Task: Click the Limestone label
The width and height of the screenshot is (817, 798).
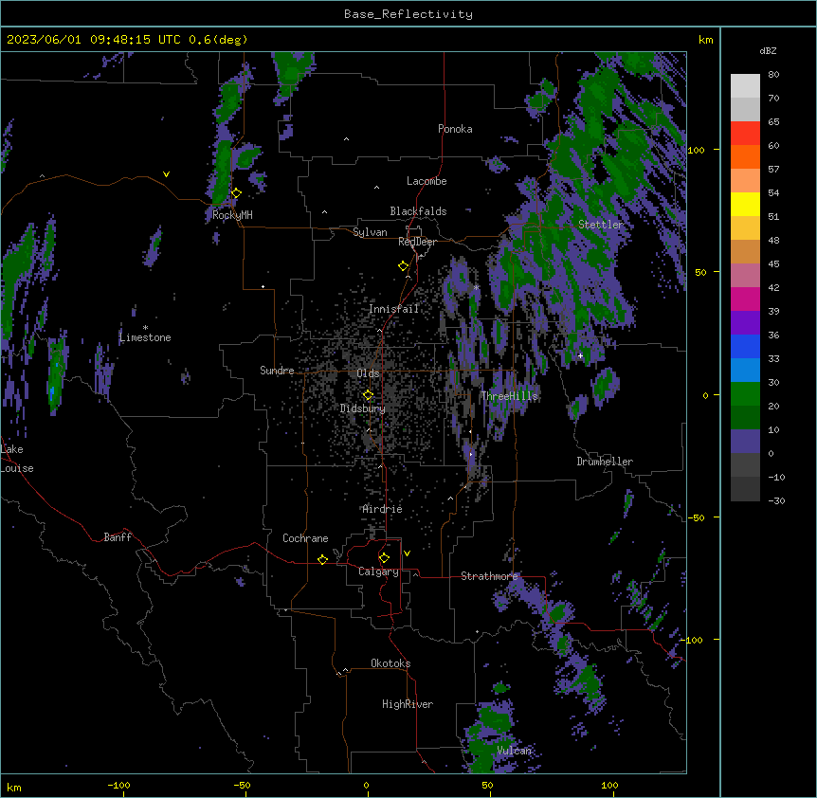Action: coord(145,337)
